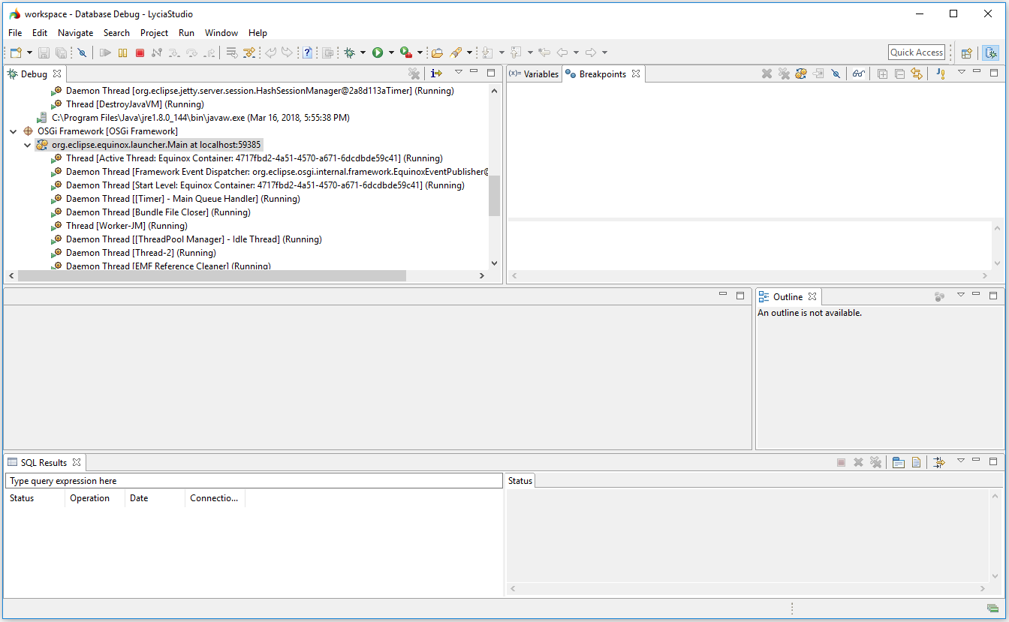Toggle Skip All Breakpoints in main toolbar

coord(82,53)
